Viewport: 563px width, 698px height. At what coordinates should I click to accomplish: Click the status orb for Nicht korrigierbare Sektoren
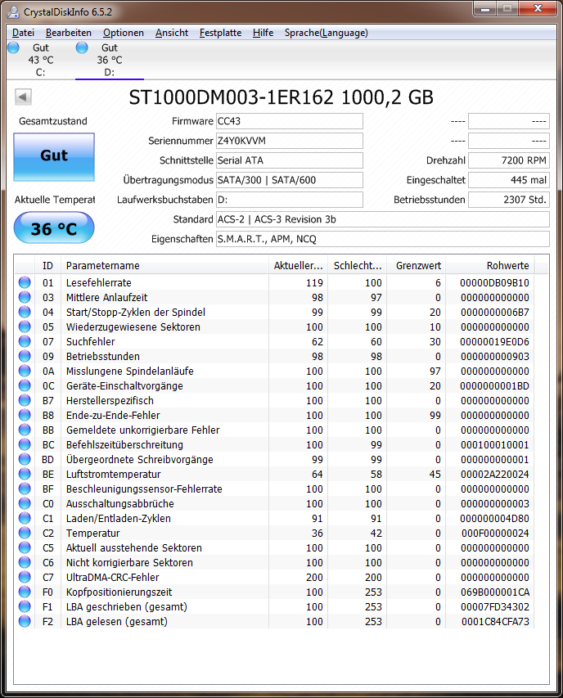[x=25, y=562]
